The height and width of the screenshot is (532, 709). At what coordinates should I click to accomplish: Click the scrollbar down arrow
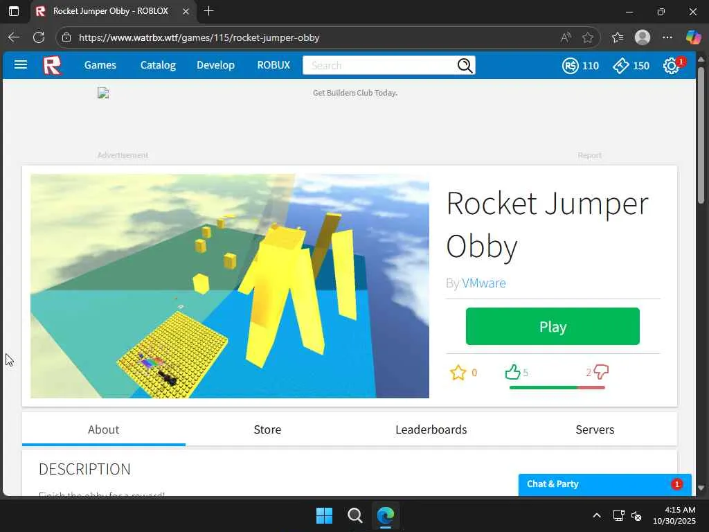[701, 488]
